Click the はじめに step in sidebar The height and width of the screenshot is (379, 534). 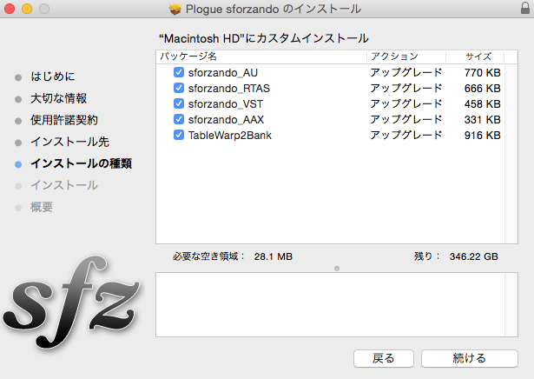52,76
